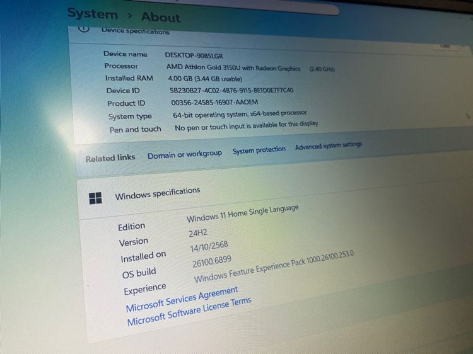This screenshot has height=354, width=473.
Task: Click the Processor label
Action: click(121, 66)
